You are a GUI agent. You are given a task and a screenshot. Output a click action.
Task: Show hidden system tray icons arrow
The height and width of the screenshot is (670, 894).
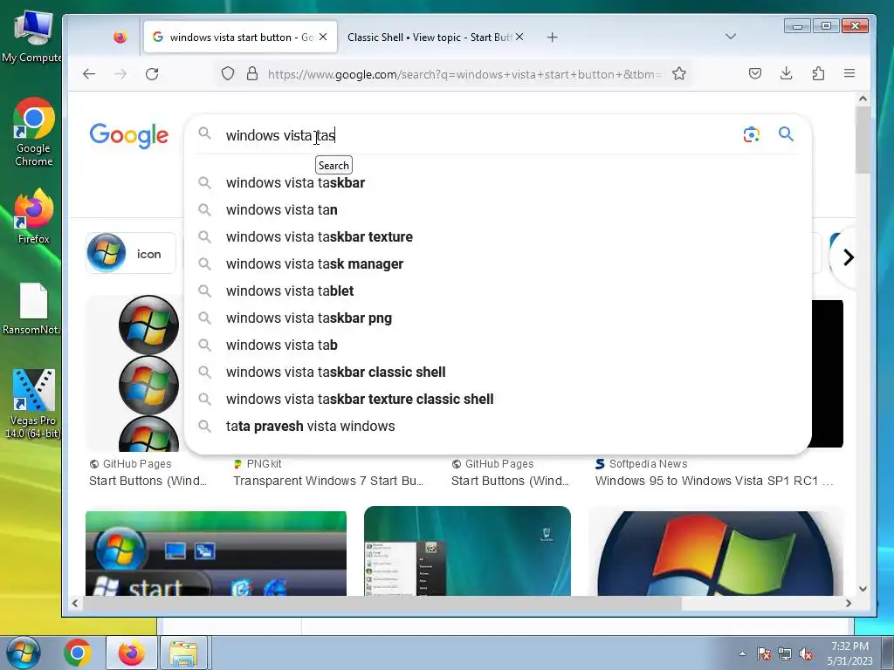pyautogui.click(x=742, y=653)
